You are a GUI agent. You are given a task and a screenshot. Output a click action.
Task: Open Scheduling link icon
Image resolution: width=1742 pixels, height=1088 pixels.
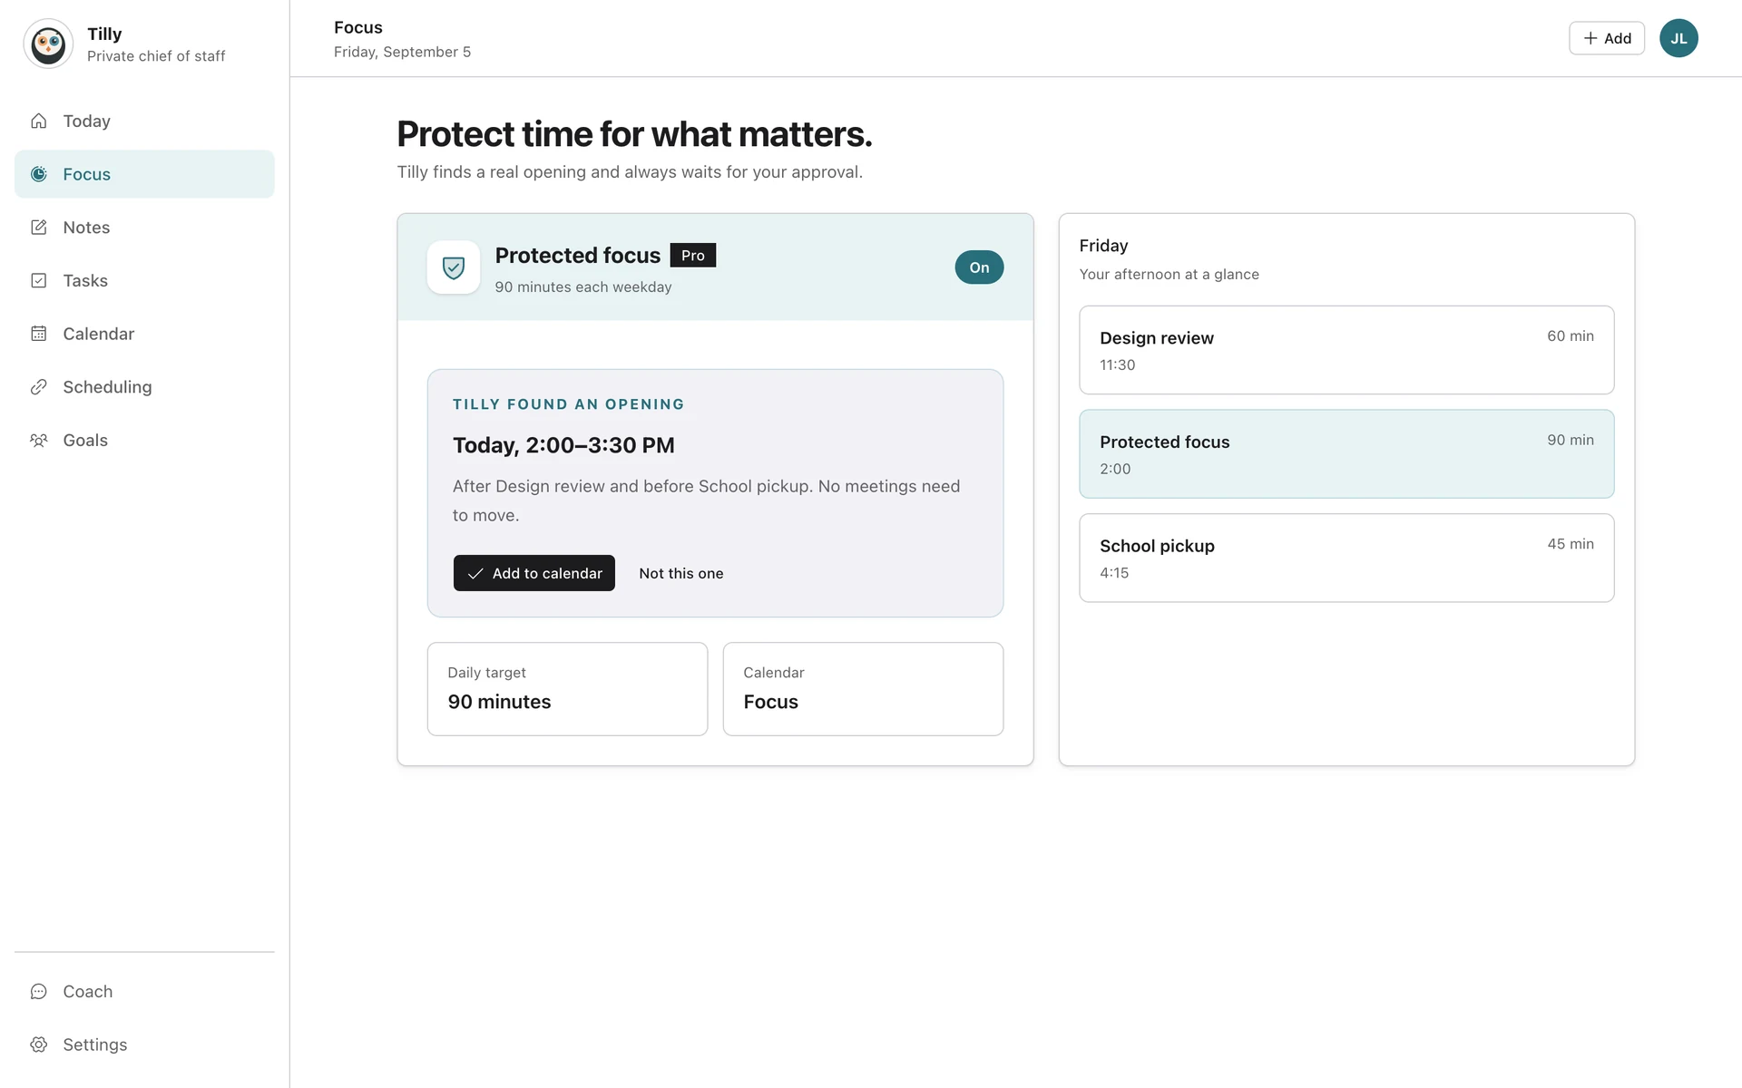[x=39, y=387]
